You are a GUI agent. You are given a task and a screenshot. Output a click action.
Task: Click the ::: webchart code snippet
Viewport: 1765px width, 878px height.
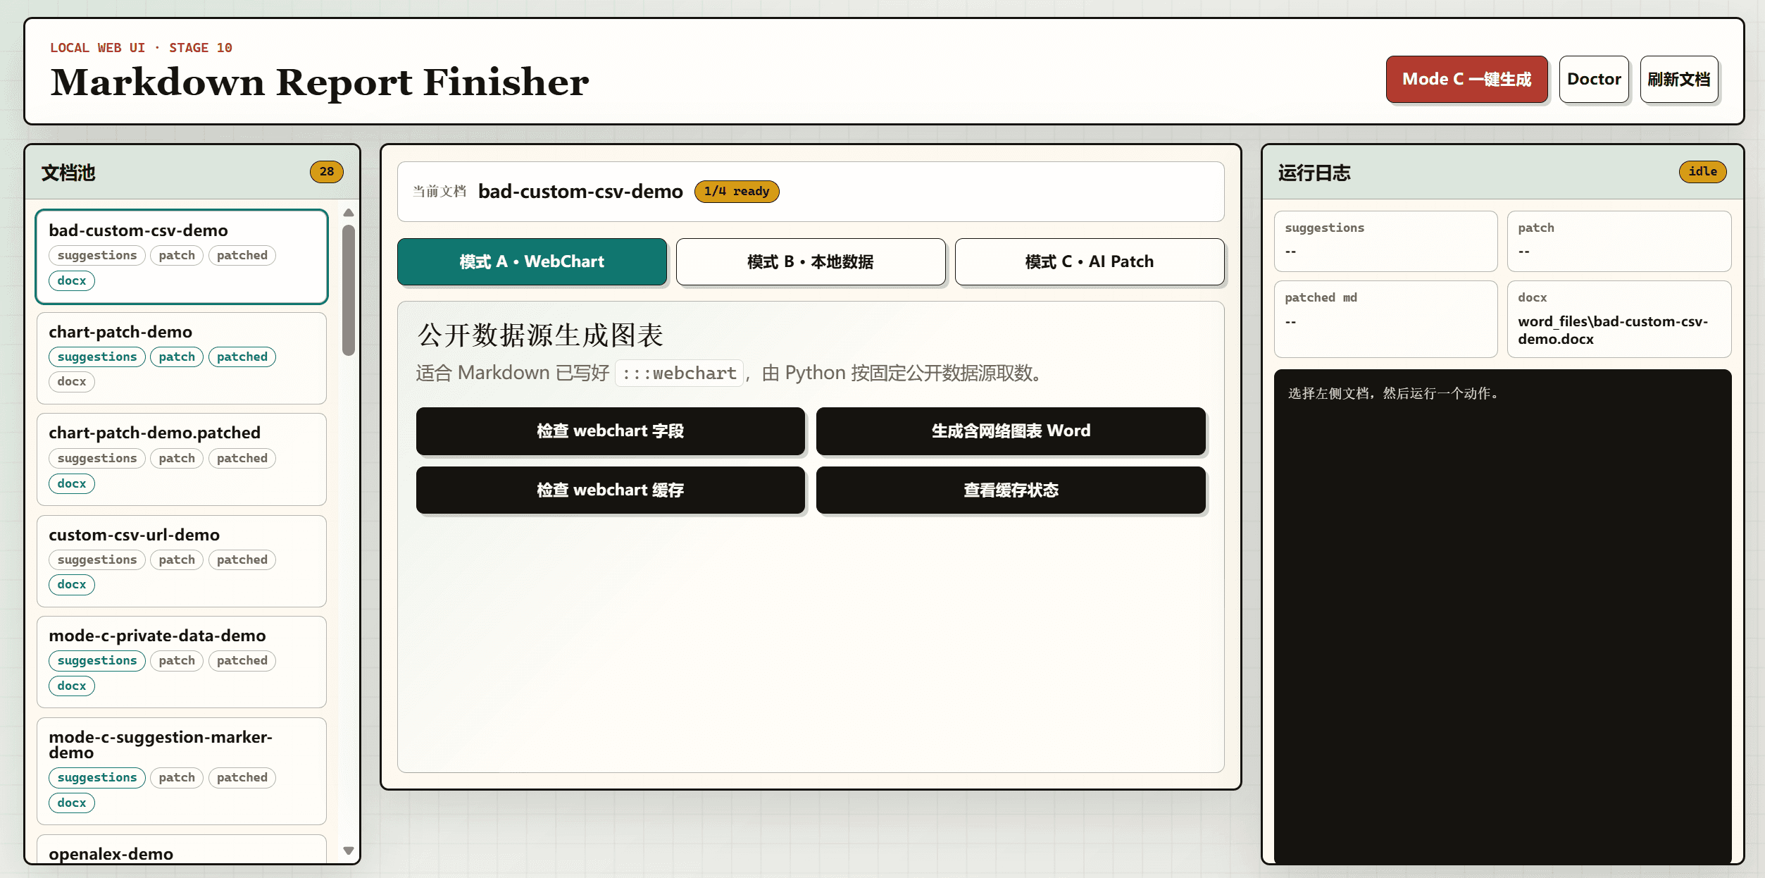[679, 373]
